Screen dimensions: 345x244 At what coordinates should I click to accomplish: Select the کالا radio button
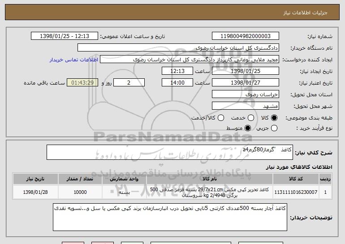click(274, 118)
